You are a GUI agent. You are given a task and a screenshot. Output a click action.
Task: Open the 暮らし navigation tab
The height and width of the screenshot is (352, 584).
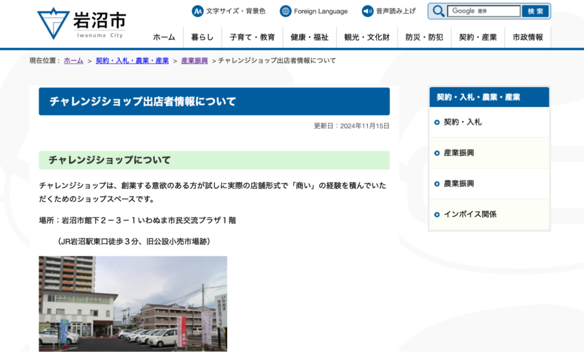[202, 37]
